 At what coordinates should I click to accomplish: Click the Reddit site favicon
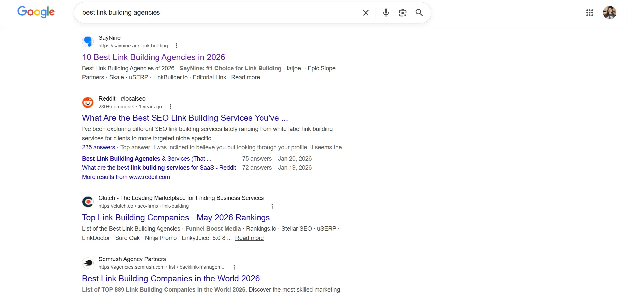tap(88, 102)
